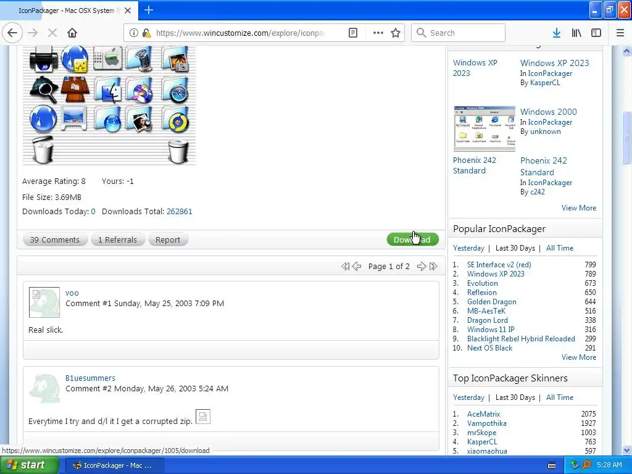Stop loading the page
Viewport: 632px width, 474px height.
[52, 33]
